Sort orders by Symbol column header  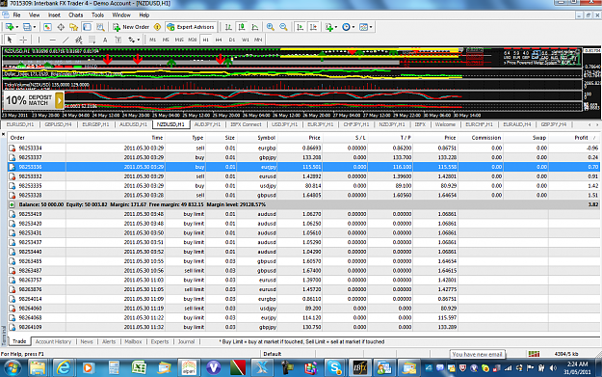[x=266, y=138]
